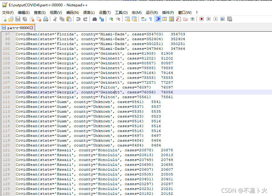Close current document toolbar icon
This screenshot has height=196, width=272.
(32, 19)
